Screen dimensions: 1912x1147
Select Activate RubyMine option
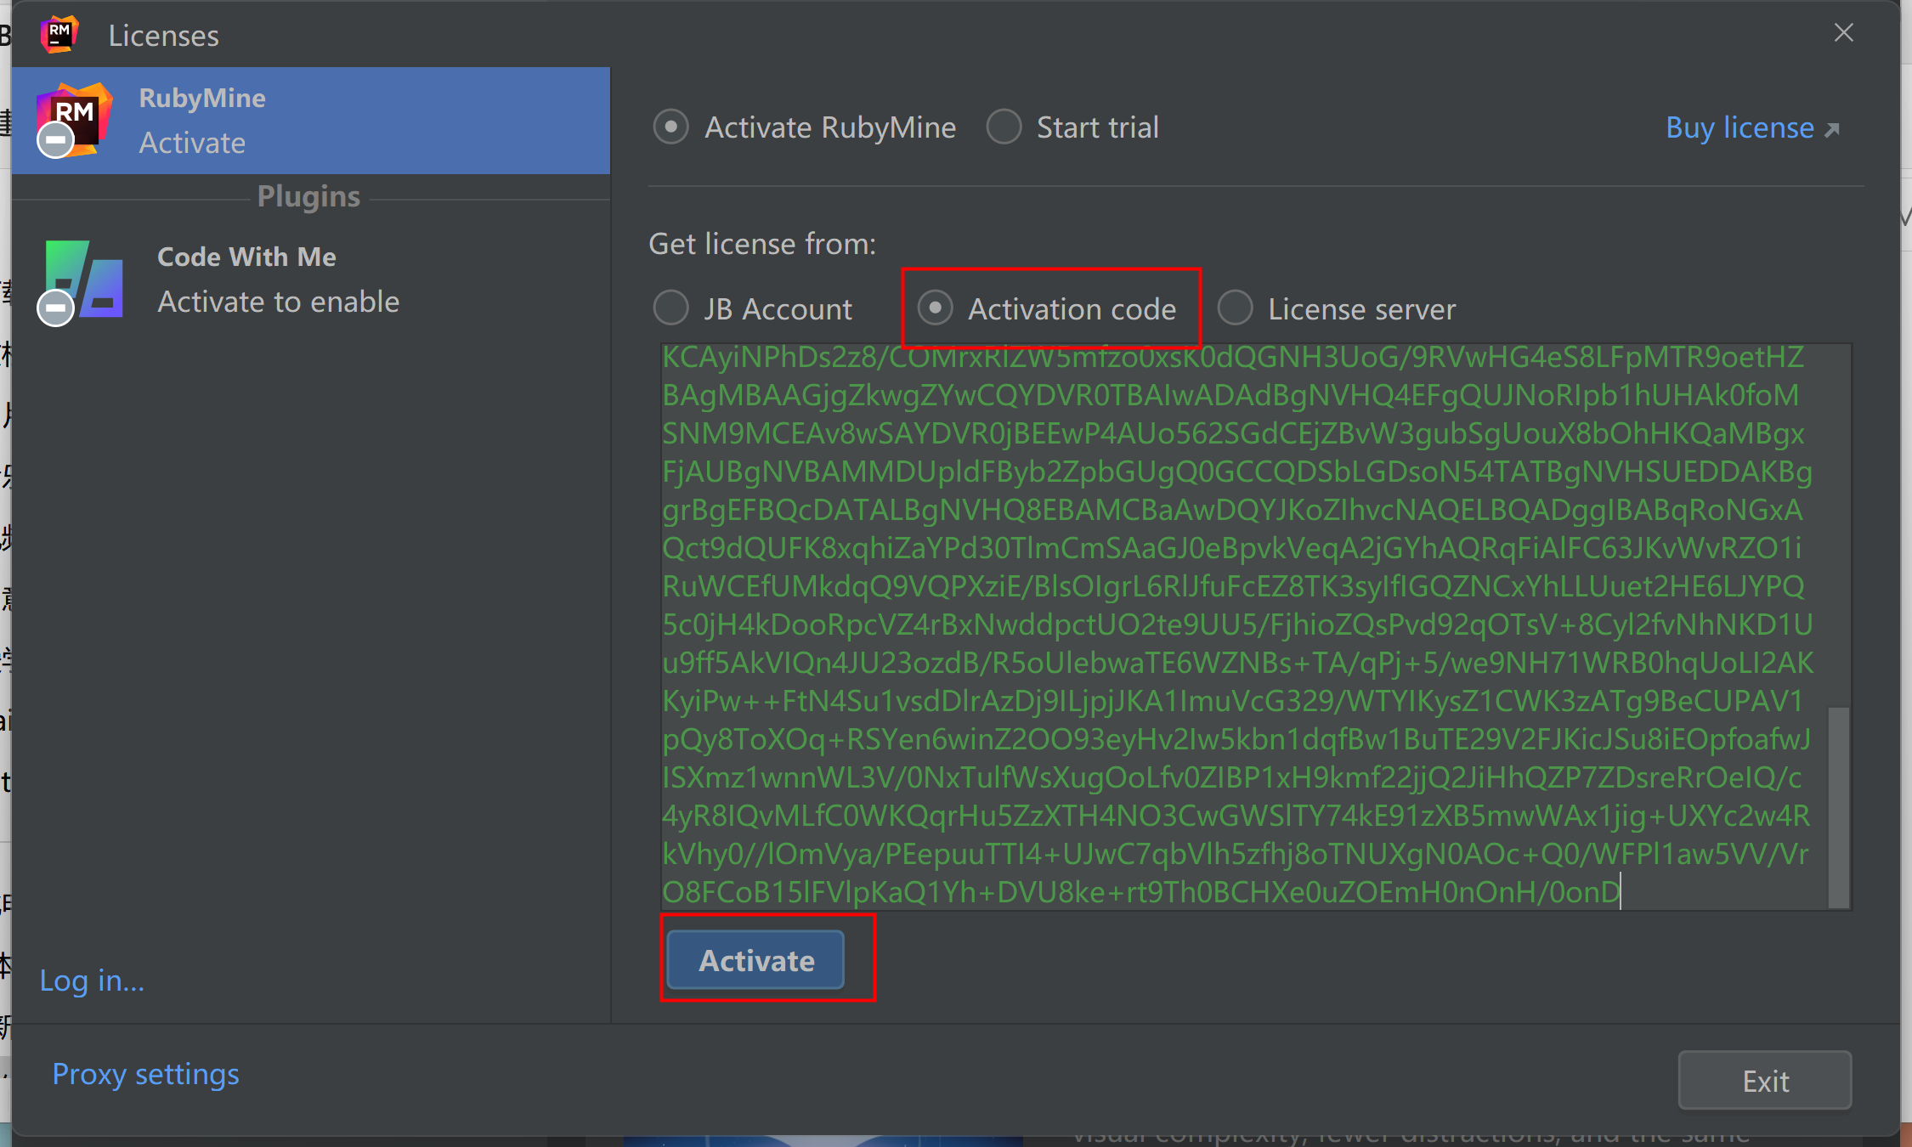[x=670, y=127]
